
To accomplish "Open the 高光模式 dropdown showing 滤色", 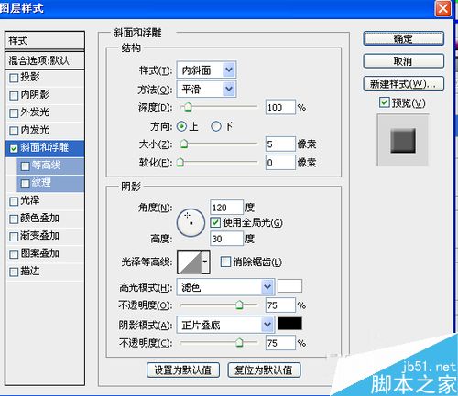I will [225, 287].
